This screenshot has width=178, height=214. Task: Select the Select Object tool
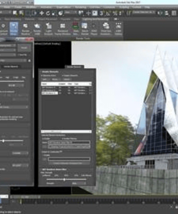15,13
